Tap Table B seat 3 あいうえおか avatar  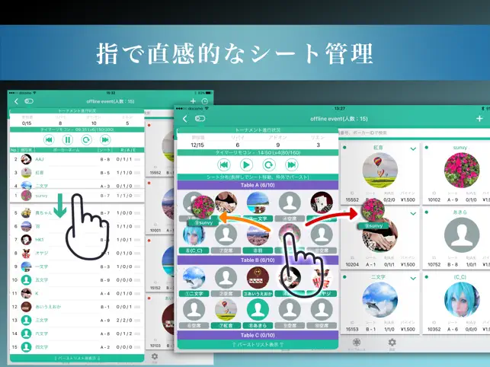(258, 278)
